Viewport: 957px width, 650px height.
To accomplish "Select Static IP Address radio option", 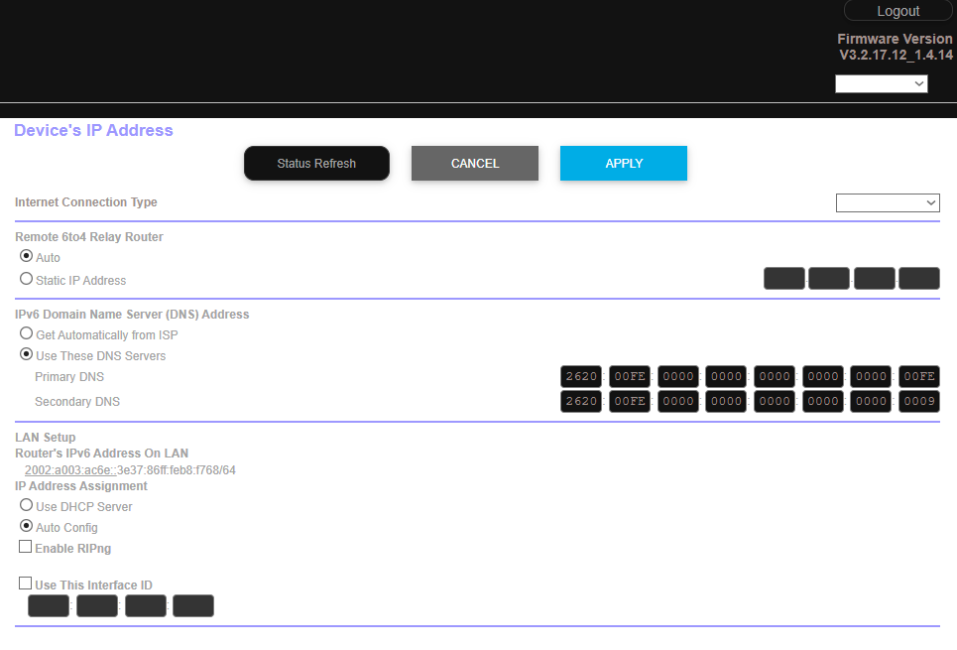I will pyautogui.click(x=27, y=280).
